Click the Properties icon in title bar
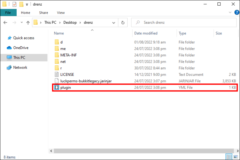The height and width of the screenshot is (160, 240). click(x=14, y=4)
